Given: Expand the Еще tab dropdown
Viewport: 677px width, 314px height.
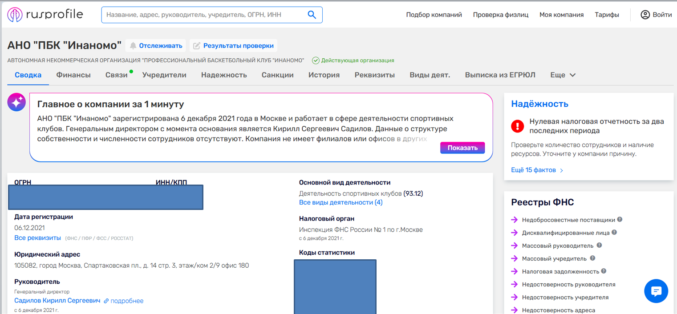Looking at the screenshot, I should [x=563, y=75].
